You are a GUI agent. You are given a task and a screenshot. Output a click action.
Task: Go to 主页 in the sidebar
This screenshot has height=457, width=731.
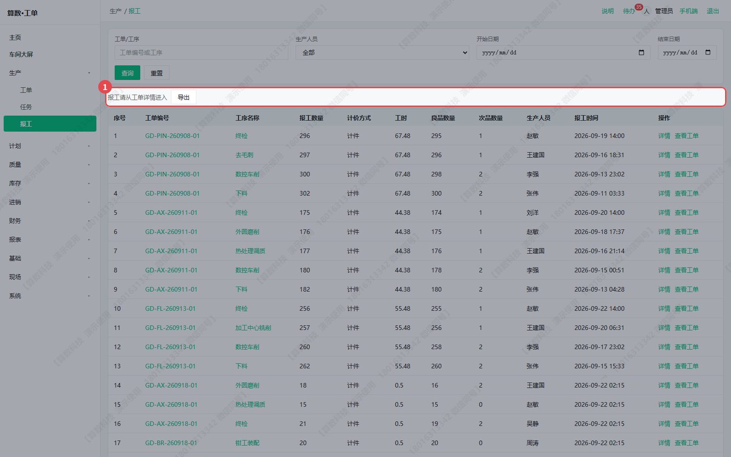pyautogui.click(x=15, y=38)
